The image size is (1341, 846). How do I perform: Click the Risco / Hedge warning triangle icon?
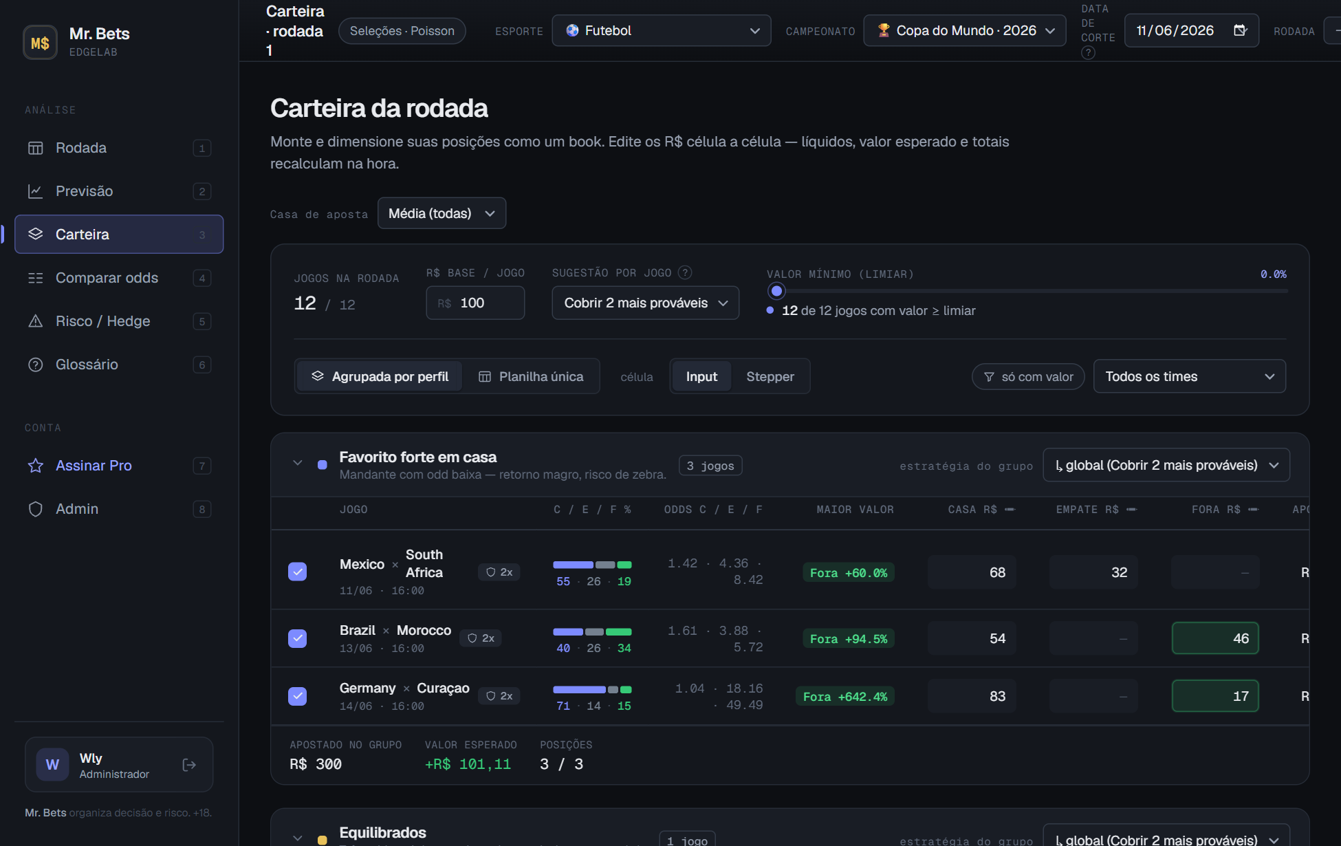click(x=36, y=321)
